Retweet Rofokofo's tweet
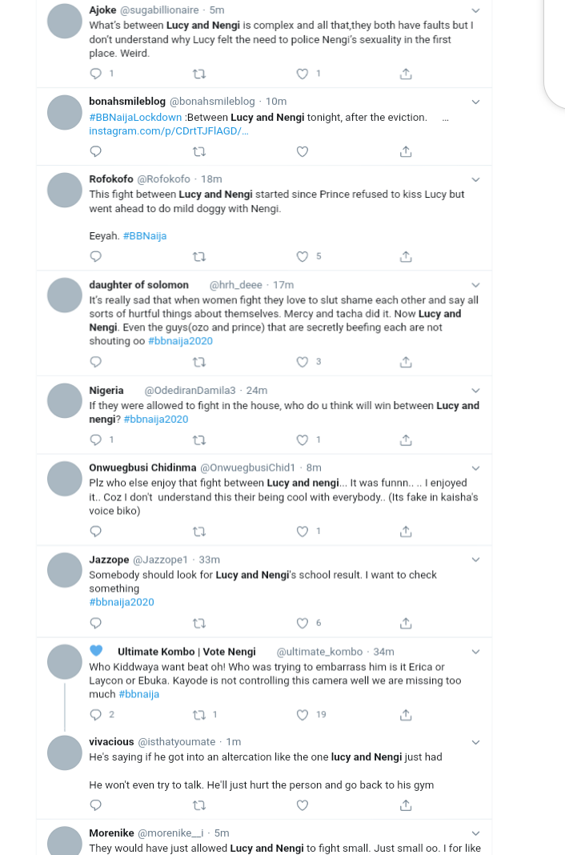 199,257
